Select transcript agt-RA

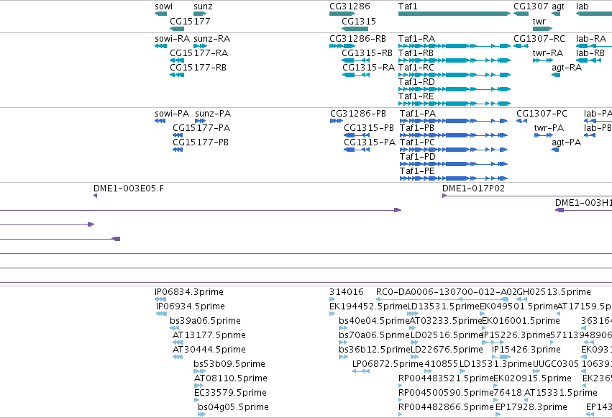567,68
